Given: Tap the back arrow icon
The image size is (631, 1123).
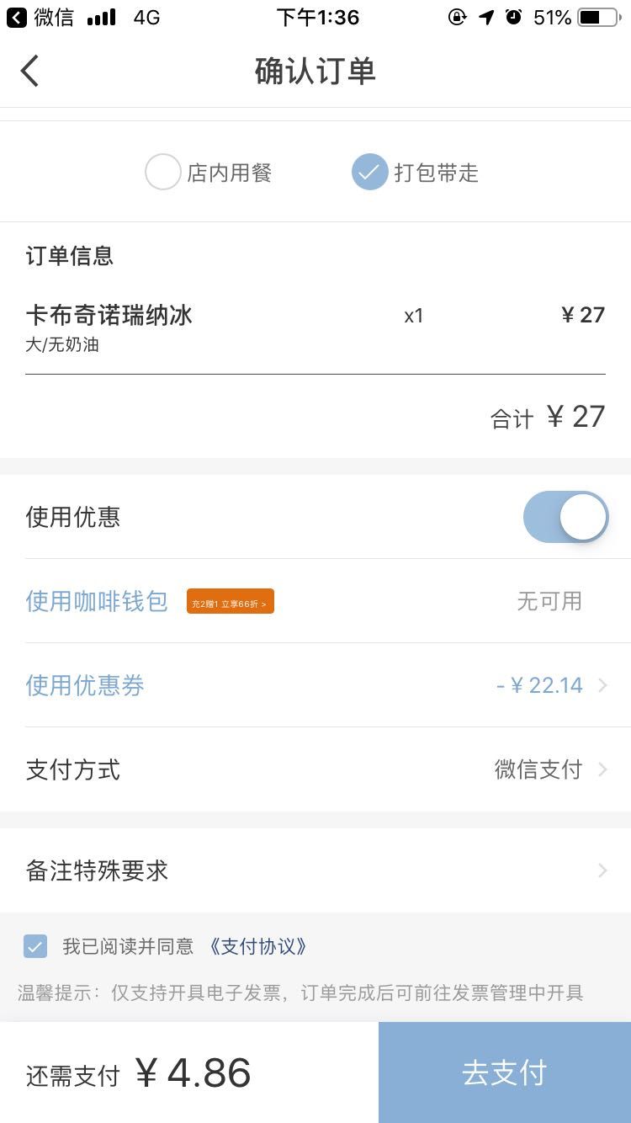Looking at the screenshot, I should click(30, 72).
